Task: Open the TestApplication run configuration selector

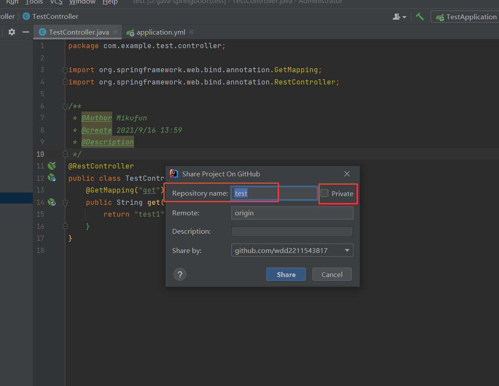Action: [x=466, y=17]
